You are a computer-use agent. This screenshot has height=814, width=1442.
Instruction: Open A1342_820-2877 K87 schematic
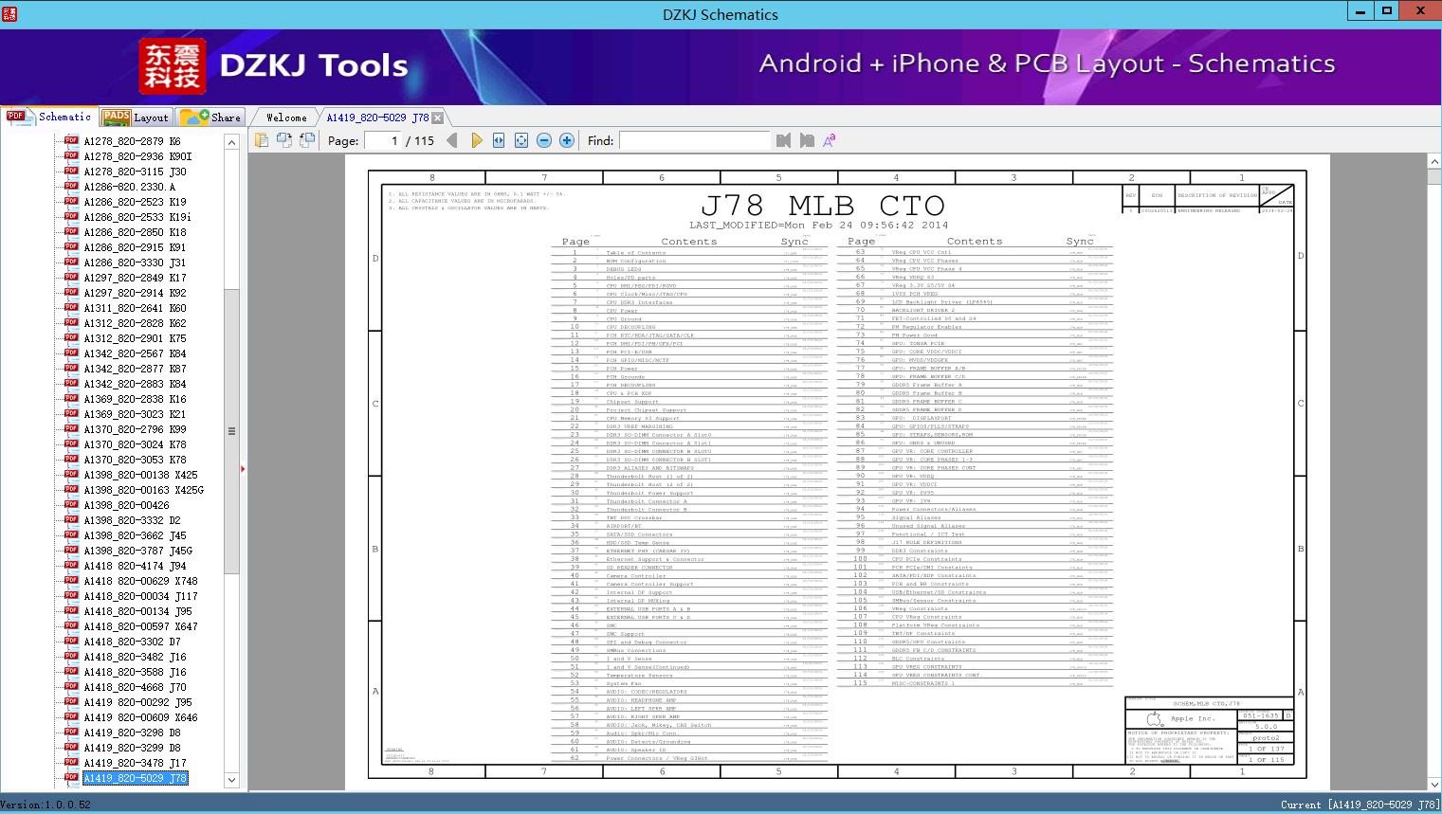click(135, 369)
